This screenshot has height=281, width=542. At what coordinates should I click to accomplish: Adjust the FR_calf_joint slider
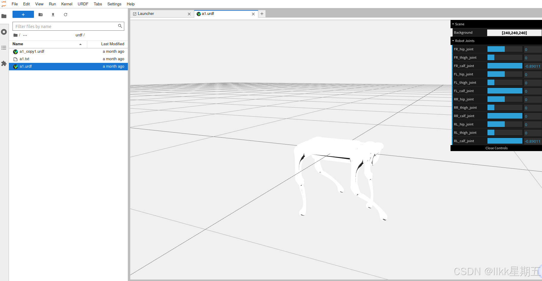(x=505, y=66)
